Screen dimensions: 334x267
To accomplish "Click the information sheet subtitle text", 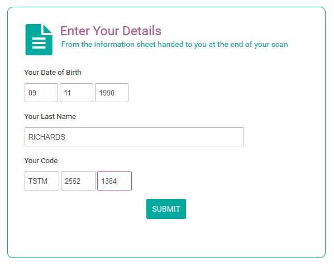I will [174, 44].
